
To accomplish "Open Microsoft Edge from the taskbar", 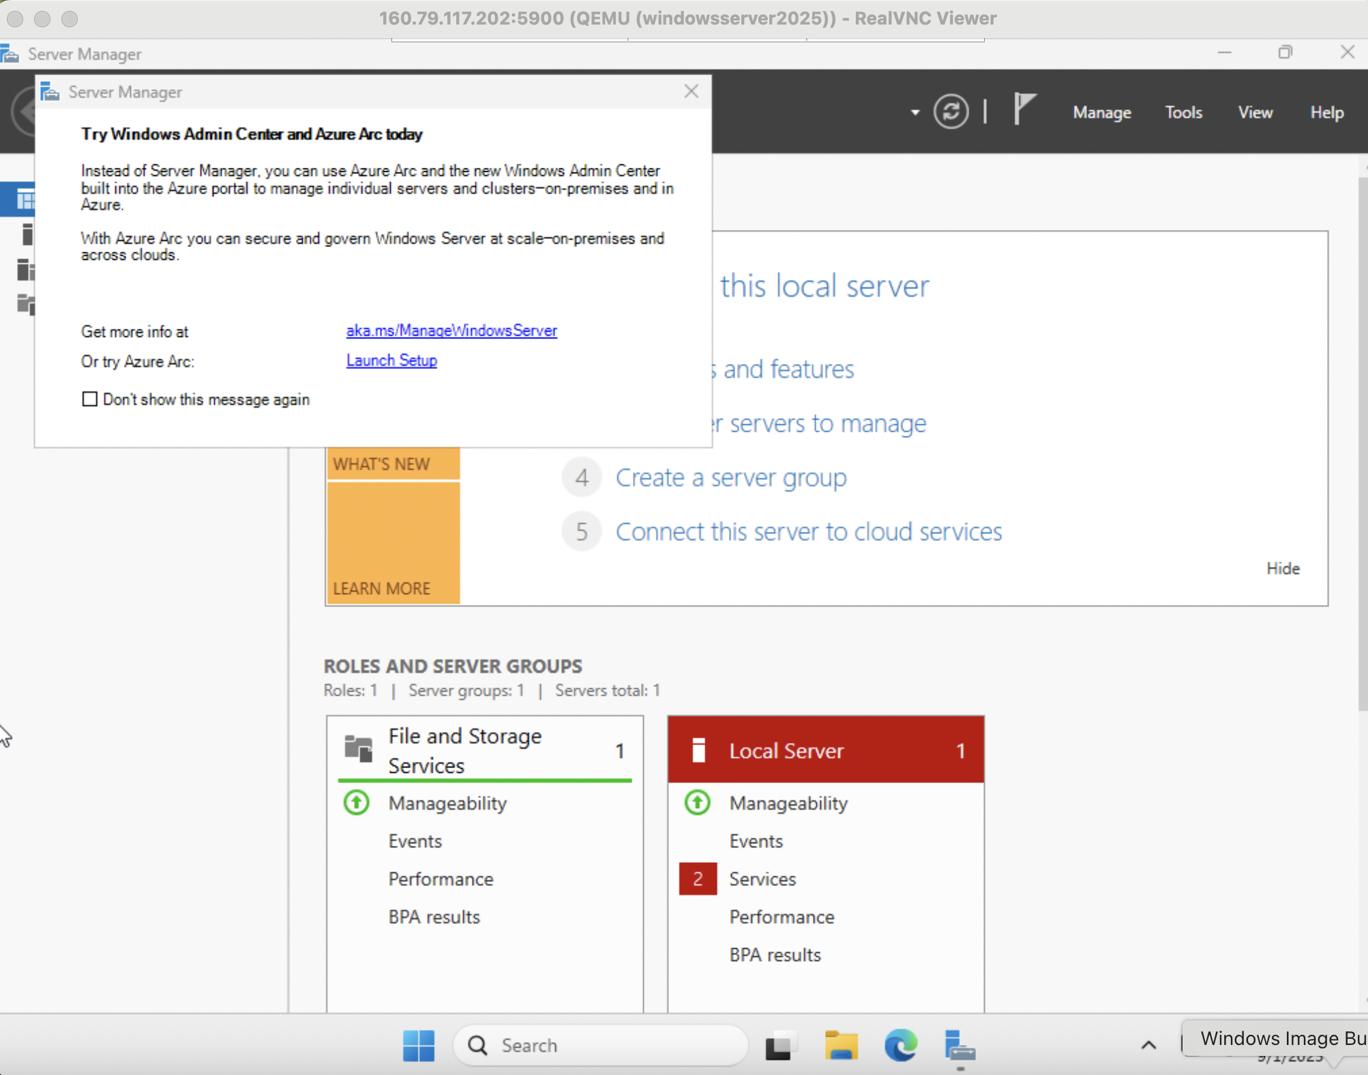I will 900,1045.
